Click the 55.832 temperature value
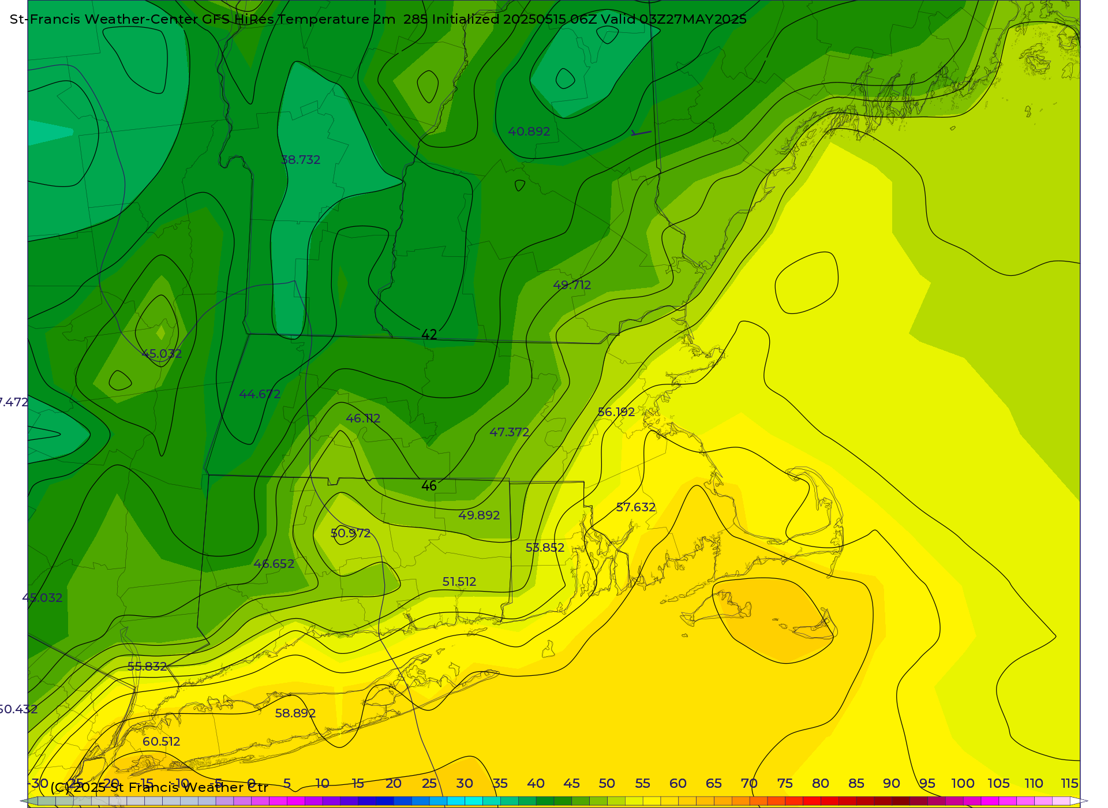The height and width of the screenshot is (808, 1108). click(147, 667)
